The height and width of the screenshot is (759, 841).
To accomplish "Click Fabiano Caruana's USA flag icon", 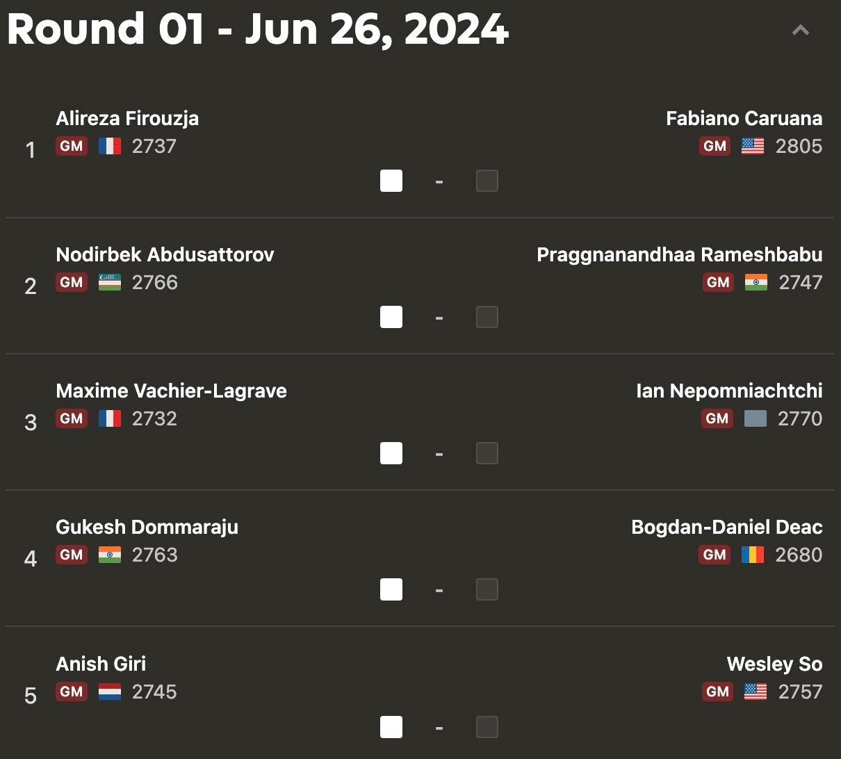I will (753, 146).
